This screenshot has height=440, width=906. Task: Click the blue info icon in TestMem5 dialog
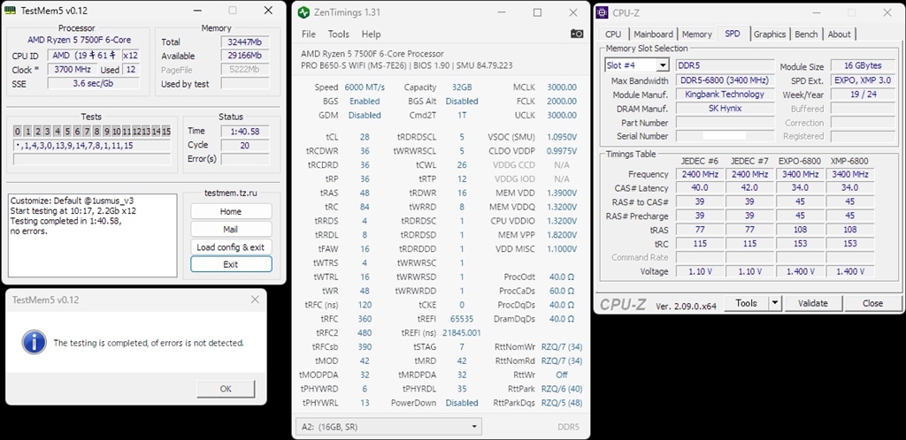[35, 342]
